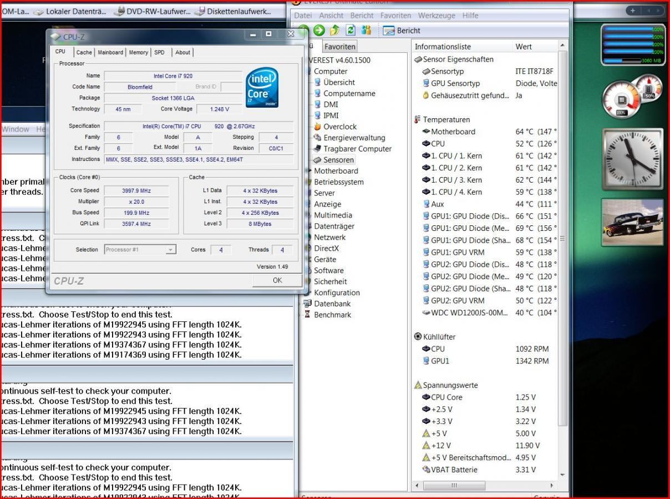This screenshot has height=499, width=670.
Task: Click the users icon in EVEREST toolbar
Action: tap(366, 31)
